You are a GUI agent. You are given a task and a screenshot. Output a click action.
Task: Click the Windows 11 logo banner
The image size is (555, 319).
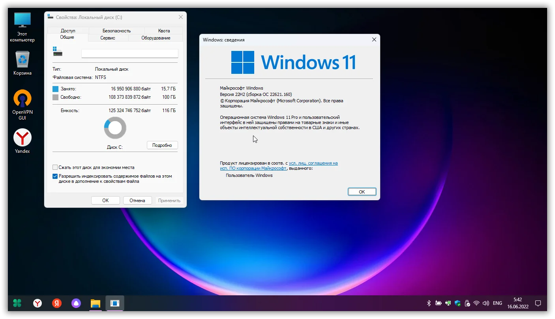pyautogui.click(x=293, y=62)
